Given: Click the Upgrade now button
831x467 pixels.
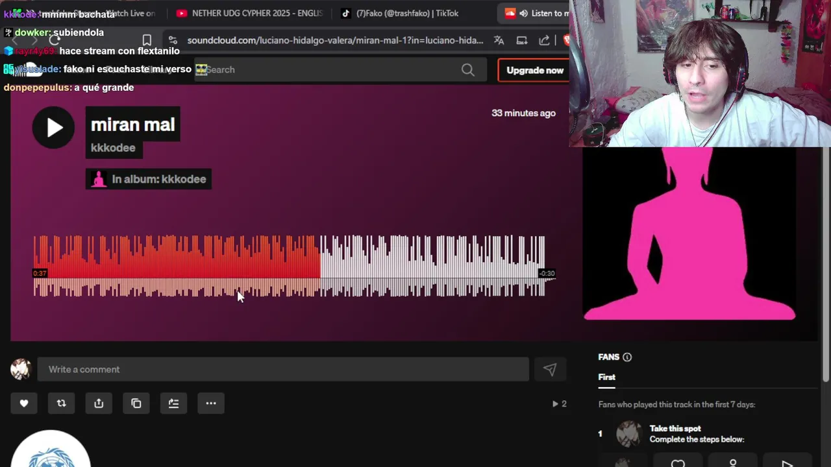Looking at the screenshot, I should pyautogui.click(x=534, y=70).
